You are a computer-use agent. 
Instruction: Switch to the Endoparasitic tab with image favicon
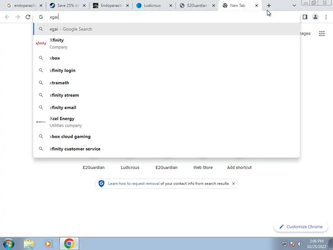coord(108,6)
